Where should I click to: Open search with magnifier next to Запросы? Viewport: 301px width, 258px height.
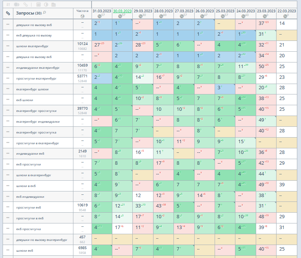click(45, 13)
